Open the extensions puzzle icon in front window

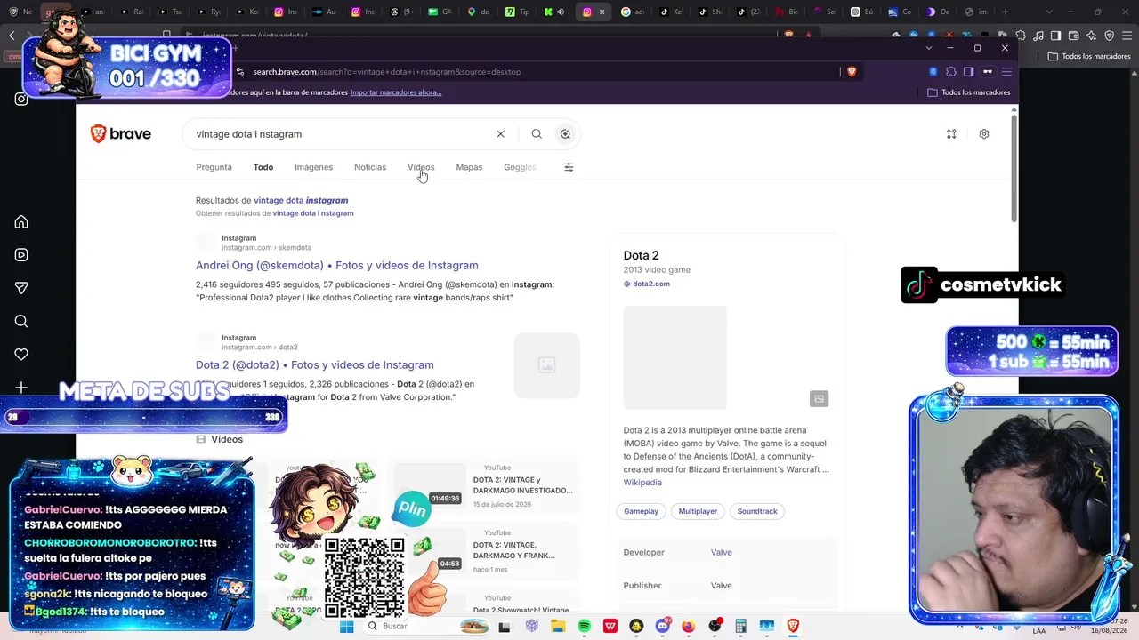[x=950, y=72]
